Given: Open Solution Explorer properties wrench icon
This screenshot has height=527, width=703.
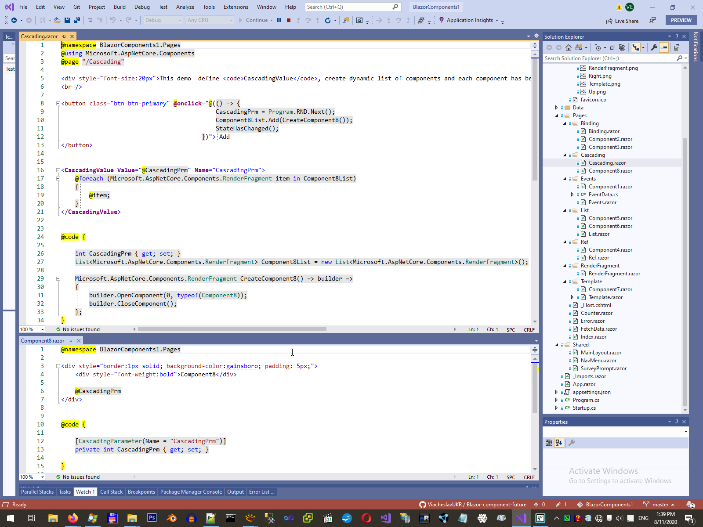Looking at the screenshot, I should point(654,47).
